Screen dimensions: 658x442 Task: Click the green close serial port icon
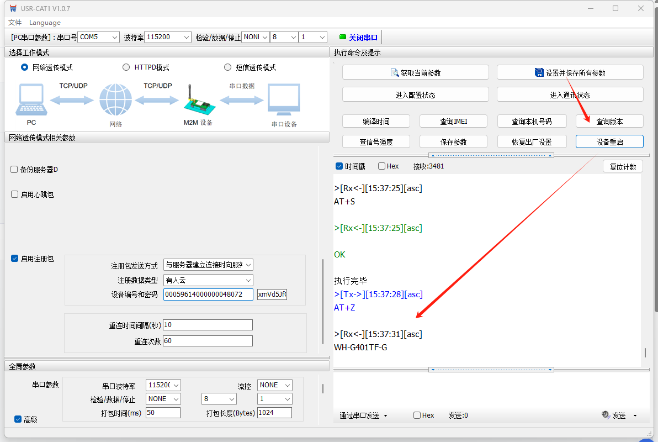(342, 38)
